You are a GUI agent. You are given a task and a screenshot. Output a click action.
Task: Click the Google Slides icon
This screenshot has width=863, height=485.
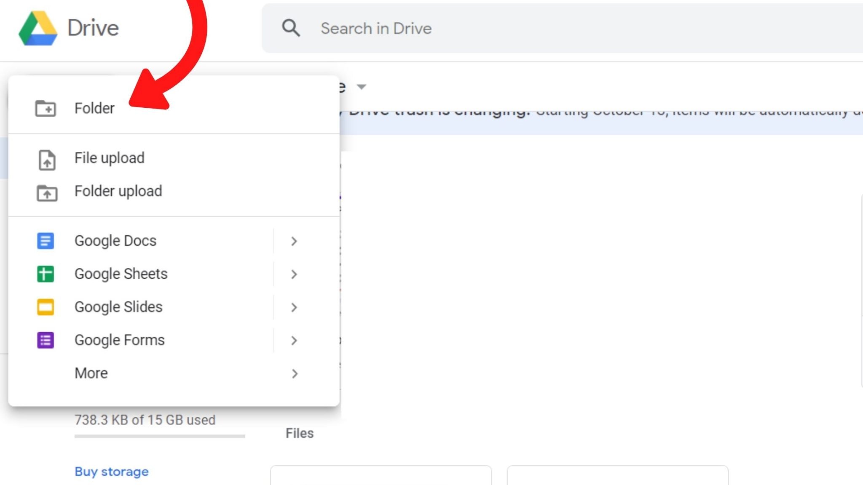tap(46, 307)
